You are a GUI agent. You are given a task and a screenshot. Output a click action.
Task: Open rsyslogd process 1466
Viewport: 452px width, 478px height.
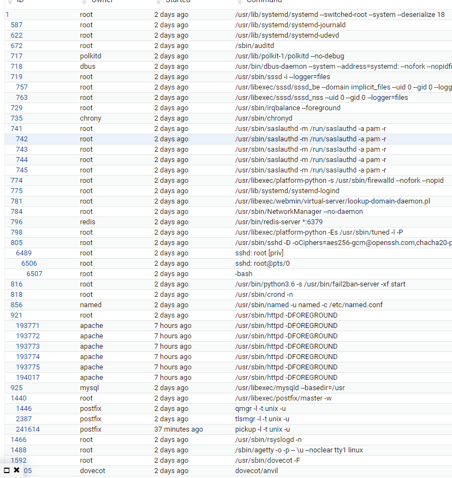pyautogui.click(x=19, y=440)
